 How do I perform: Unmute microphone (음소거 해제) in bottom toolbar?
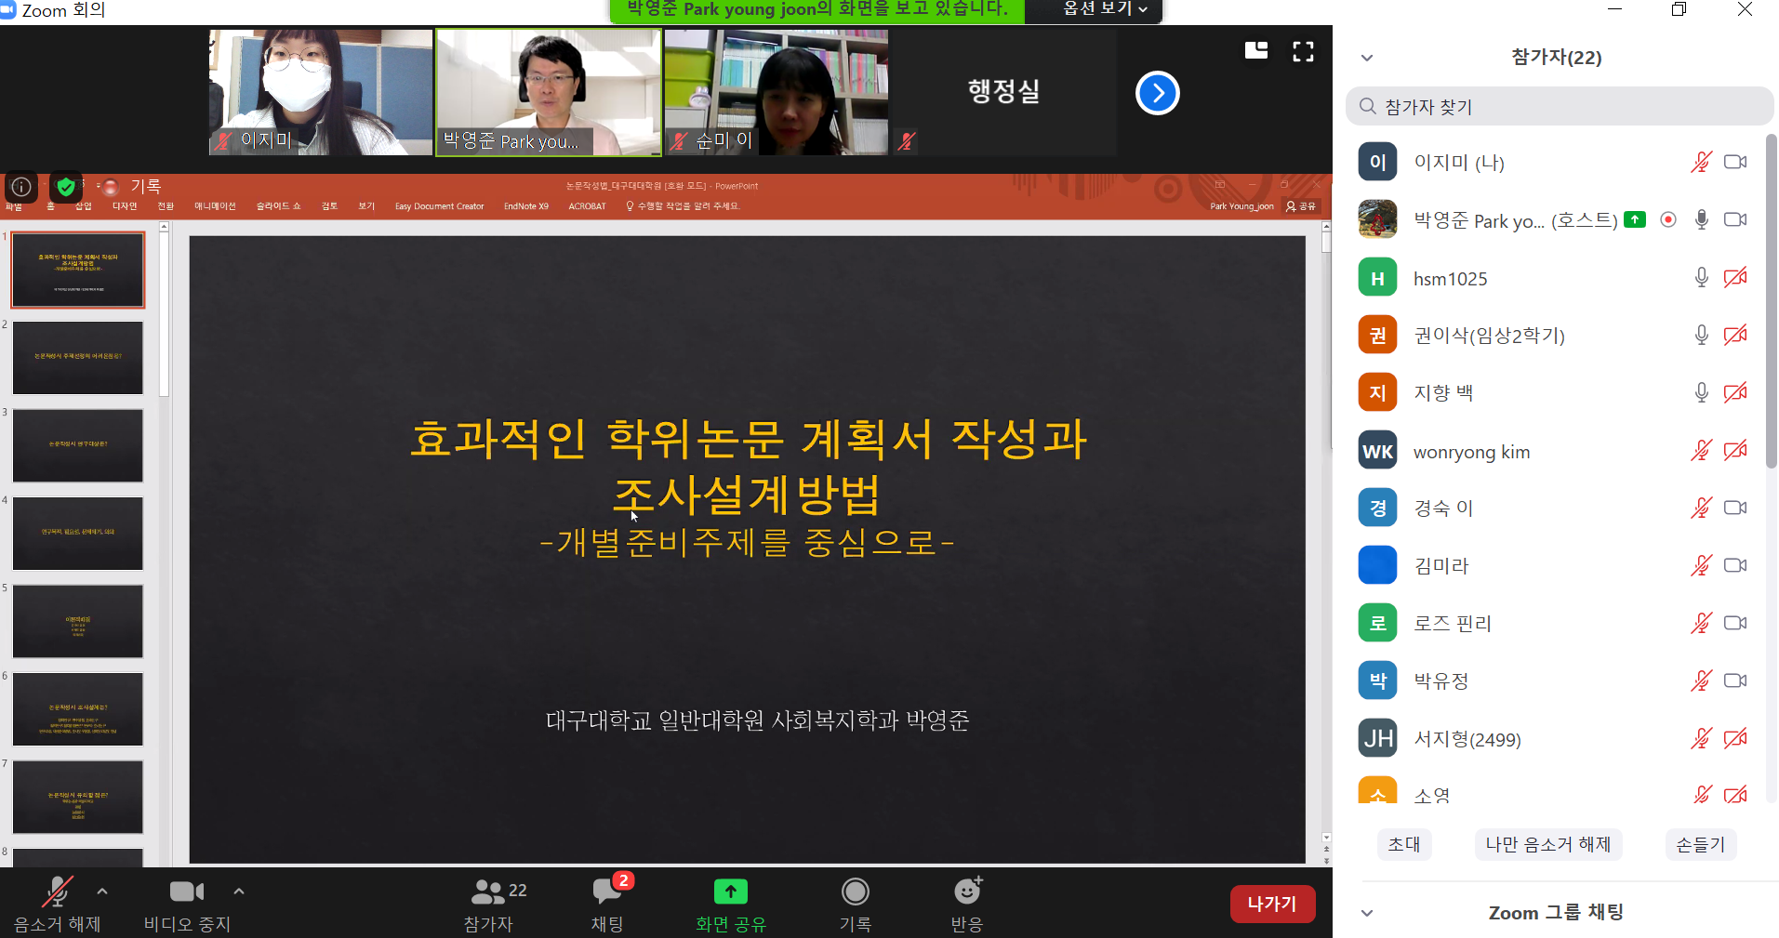[x=57, y=892]
